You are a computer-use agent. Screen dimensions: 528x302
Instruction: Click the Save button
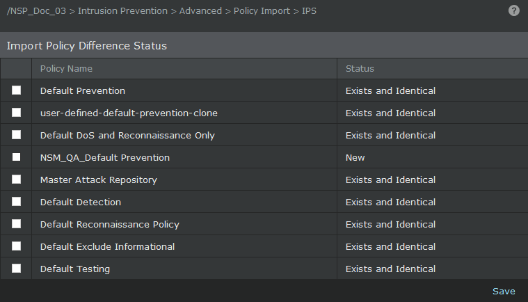[x=504, y=292]
